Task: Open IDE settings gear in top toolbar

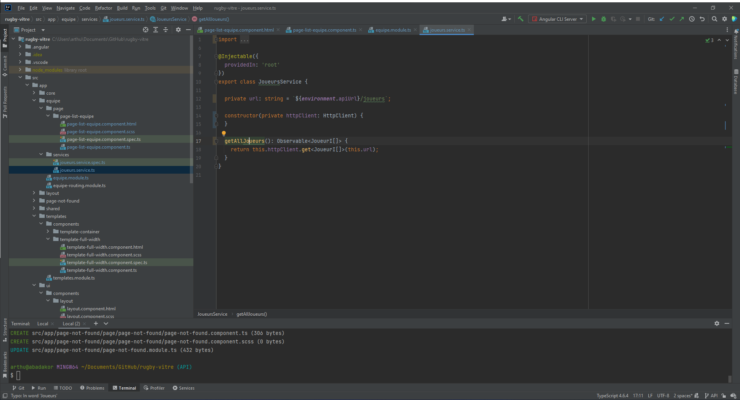Action: click(725, 19)
